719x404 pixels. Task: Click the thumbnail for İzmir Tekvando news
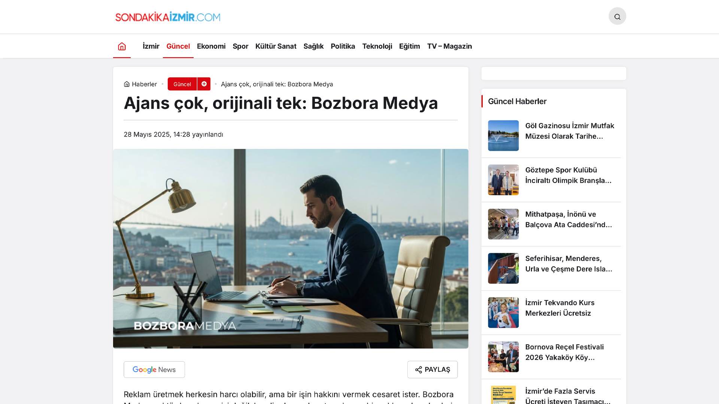[503, 313]
